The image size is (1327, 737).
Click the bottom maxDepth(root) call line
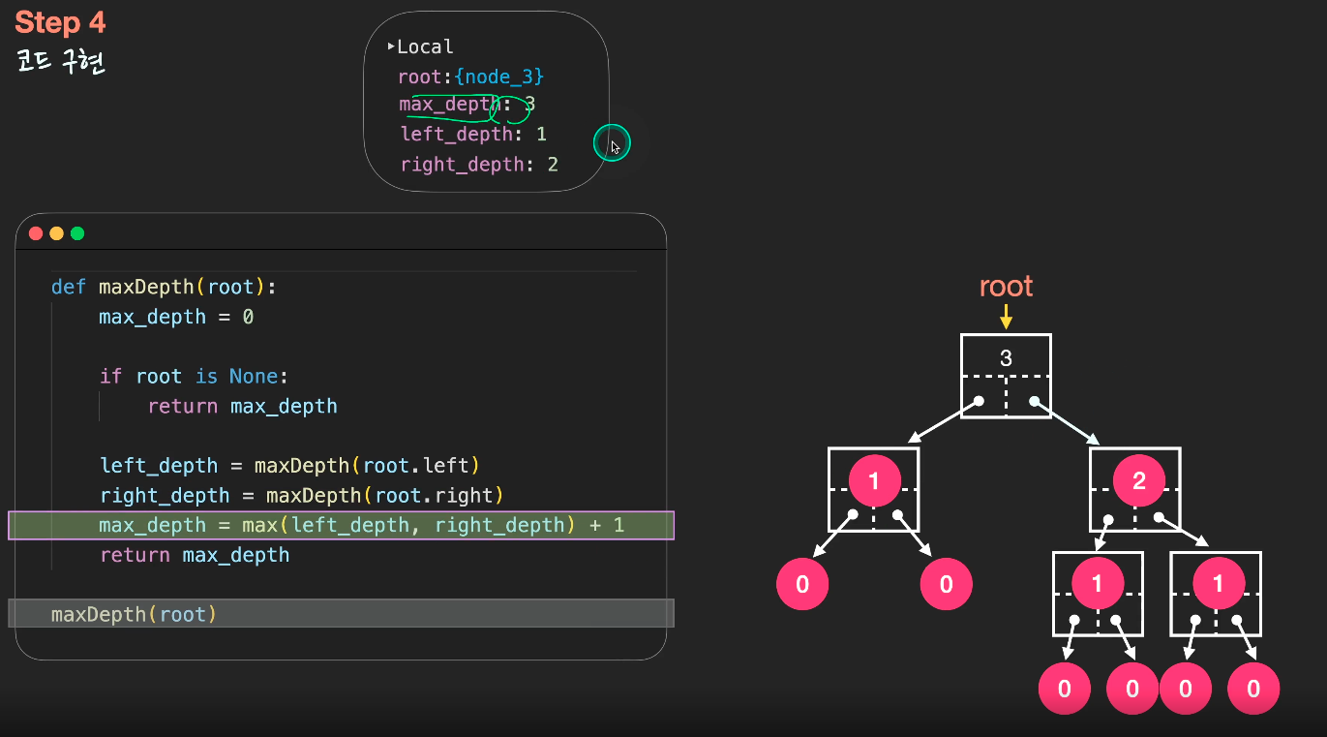(x=135, y=614)
